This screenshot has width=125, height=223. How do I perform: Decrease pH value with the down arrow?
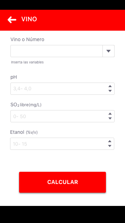click(x=110, y=91)
